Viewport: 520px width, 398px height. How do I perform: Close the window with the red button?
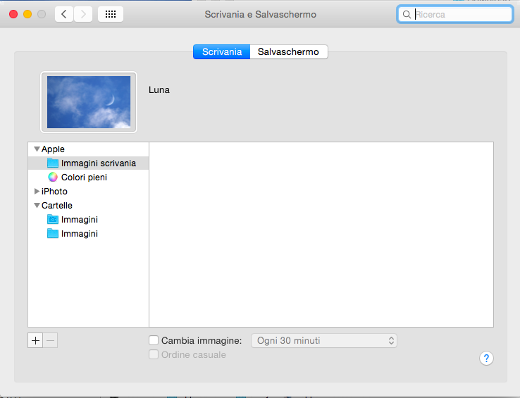(13, 14)
